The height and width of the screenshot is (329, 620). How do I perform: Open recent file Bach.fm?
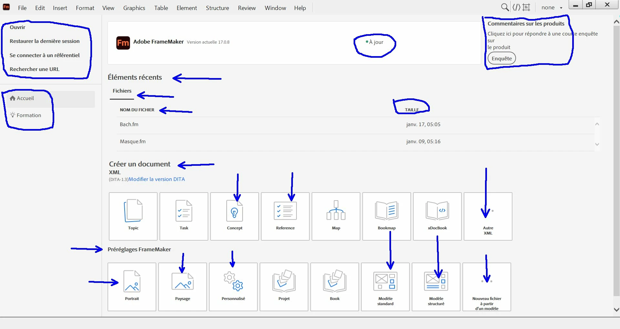tap(129, 125)
